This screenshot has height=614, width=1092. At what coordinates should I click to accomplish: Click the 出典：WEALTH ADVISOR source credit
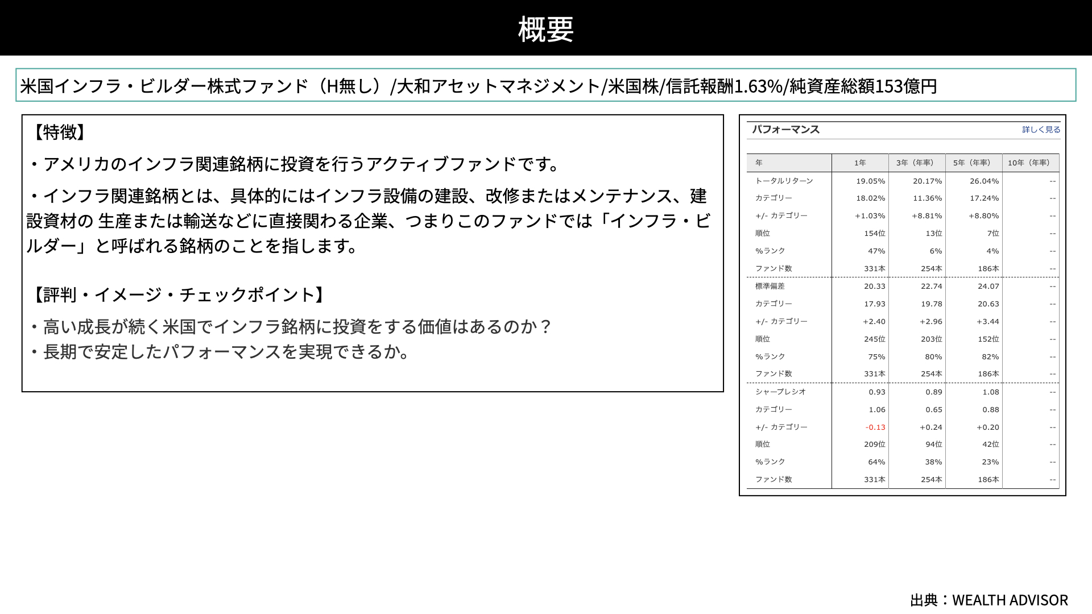click(988, 600)
